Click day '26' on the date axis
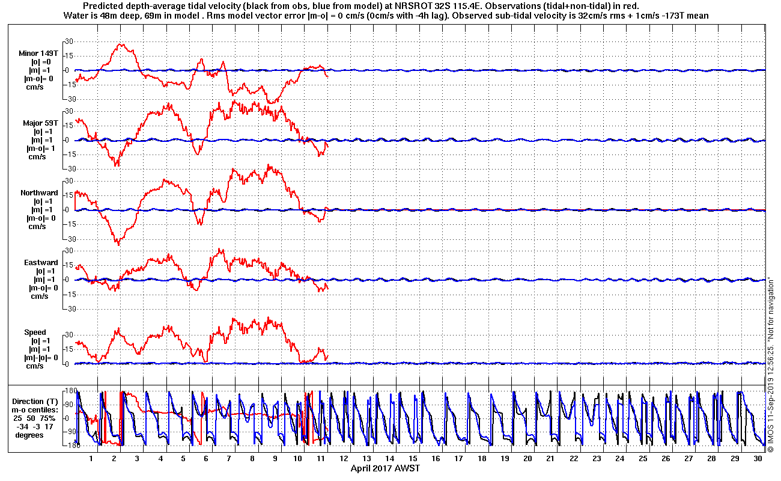 point(666,459)
